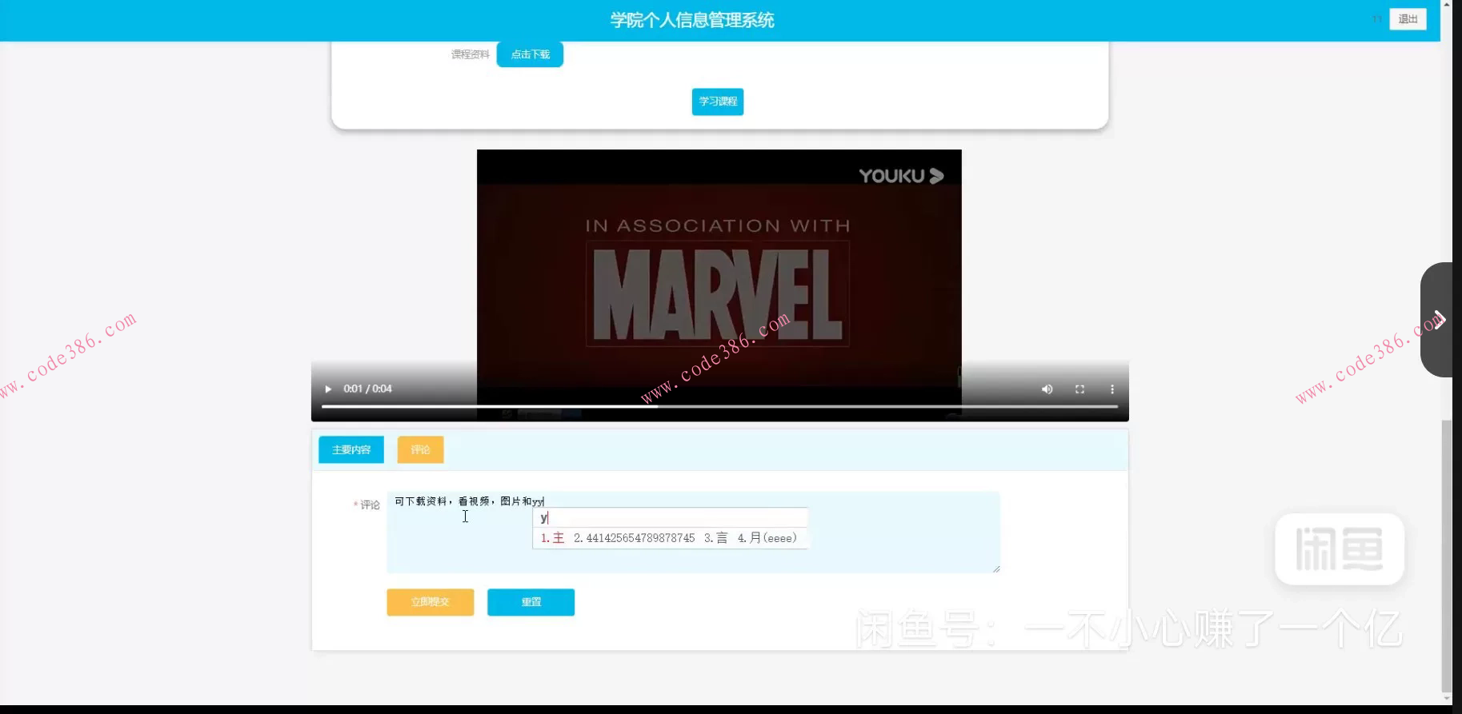Select IME candidate 2 441425654789878745

pos(635,538)
